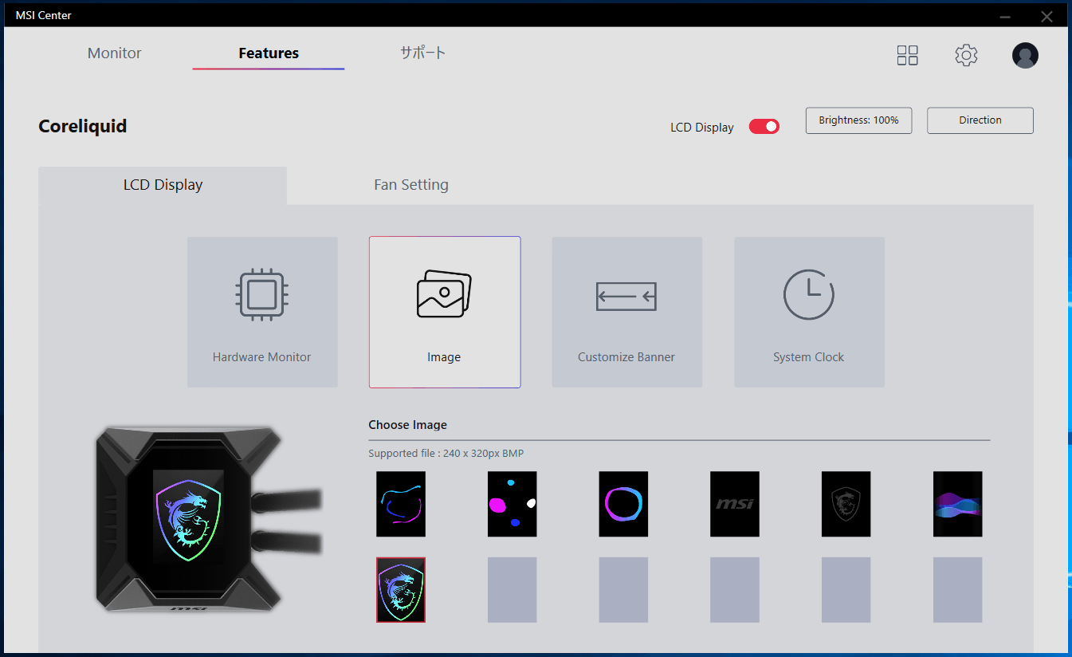
Task: Select the Customize Banner arrows icon
Action: [x=626, y=297]
